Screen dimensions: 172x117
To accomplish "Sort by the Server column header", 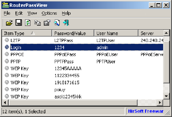I will [x=151, y=33].
